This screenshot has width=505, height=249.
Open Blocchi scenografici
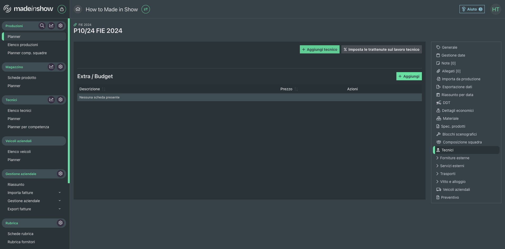[457, 134]
